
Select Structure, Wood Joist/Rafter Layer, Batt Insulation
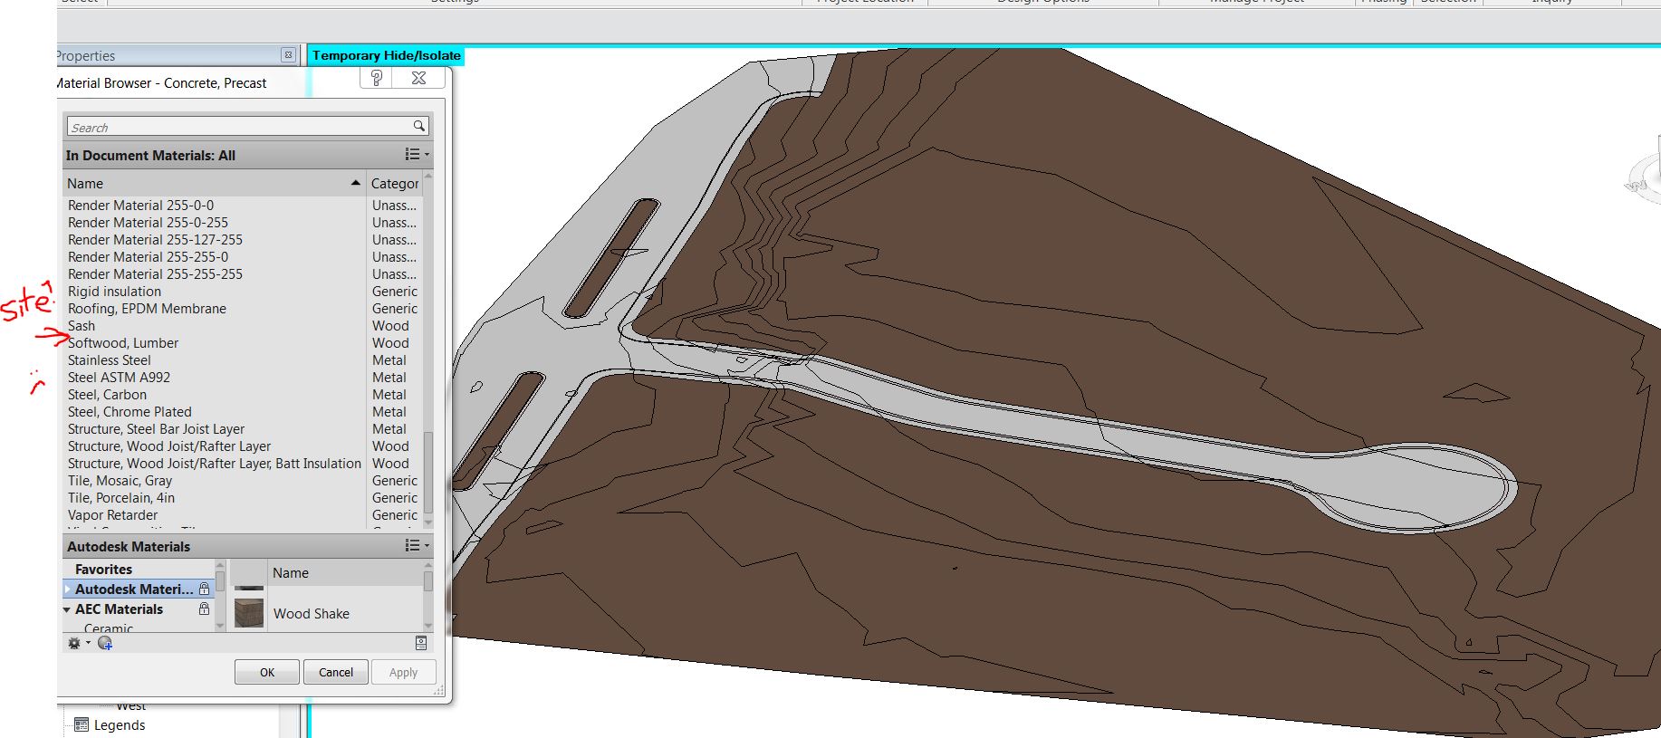tap(215, 464)
